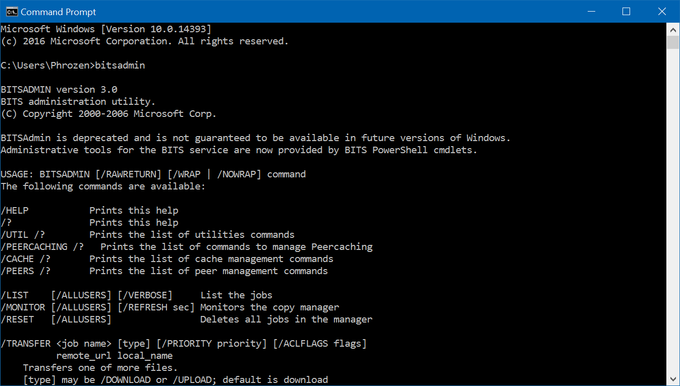Click the /TRANSFER command text
680x386 pixels.
[26, 344]
